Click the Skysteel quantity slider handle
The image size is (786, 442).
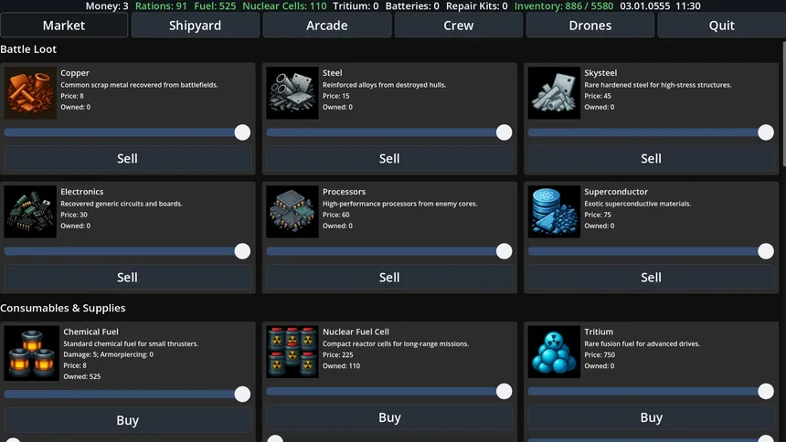(766, 132)
